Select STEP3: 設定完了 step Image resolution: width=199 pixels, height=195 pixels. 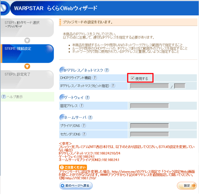27,79
